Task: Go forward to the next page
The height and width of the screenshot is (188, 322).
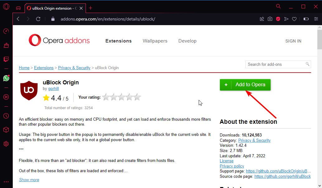Action: coord(28,19)
